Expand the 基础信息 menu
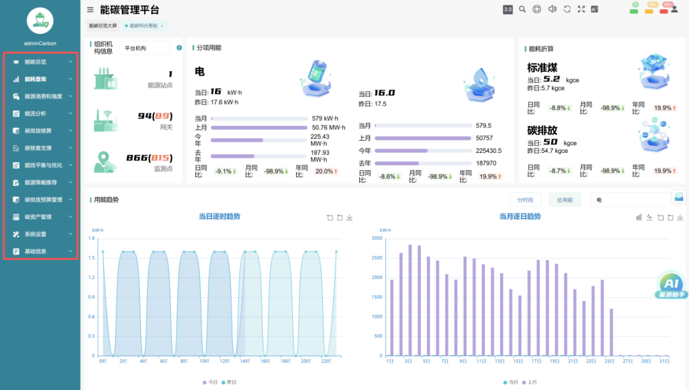This screenshot has width=689, height=390. pyautogui.click(x=41, y=251)
